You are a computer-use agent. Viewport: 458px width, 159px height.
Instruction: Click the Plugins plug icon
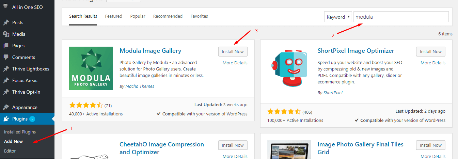(6, 119)
